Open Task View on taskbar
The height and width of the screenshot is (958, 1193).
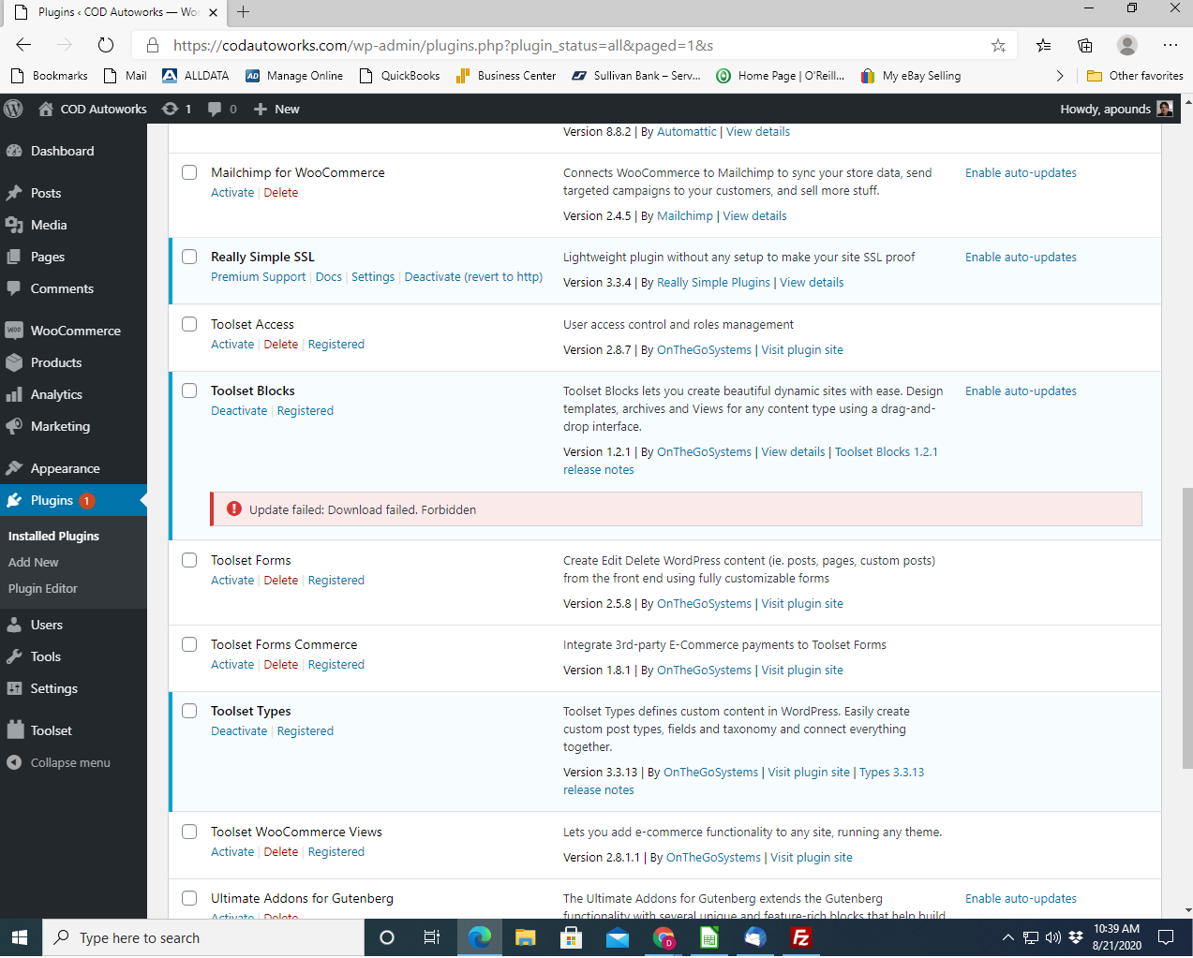point(431,937)
